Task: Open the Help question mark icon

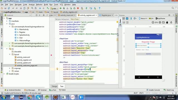Action: 99,8
